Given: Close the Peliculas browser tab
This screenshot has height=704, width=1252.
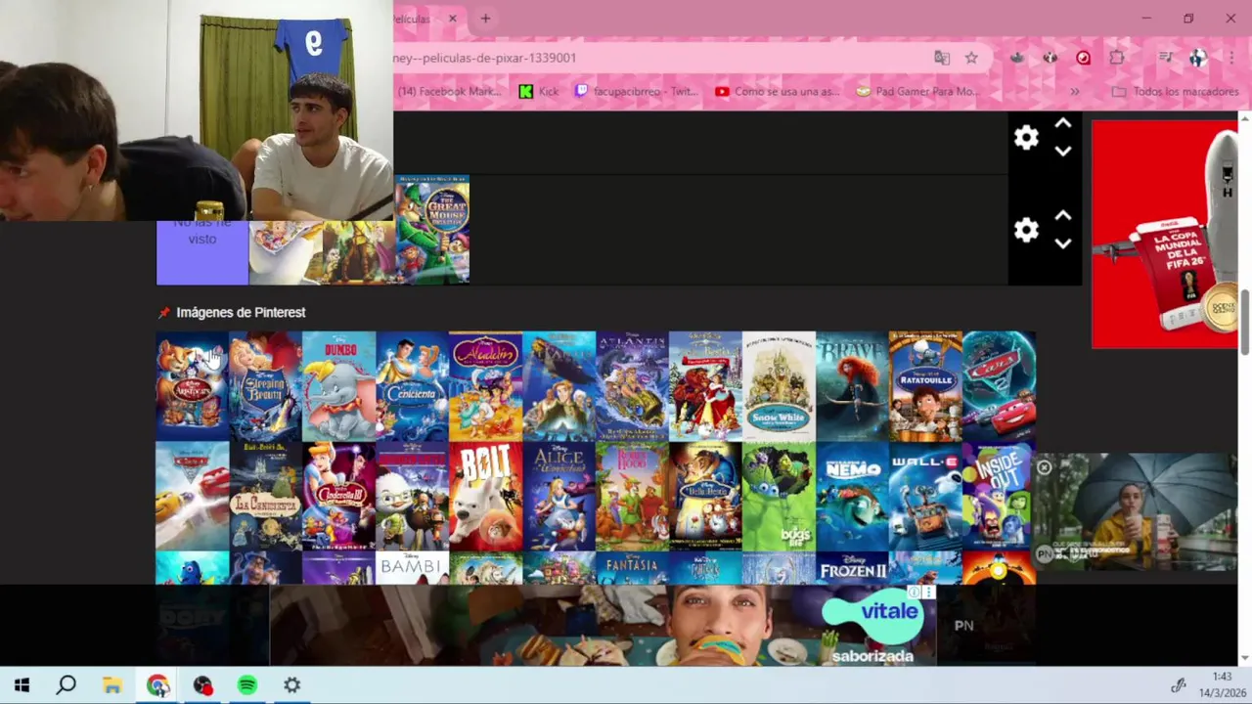Looking at the screenshot, I should [x=452, y=19].
